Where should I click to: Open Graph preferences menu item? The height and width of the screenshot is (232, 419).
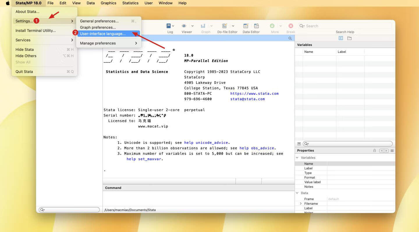pyautogui.click(x=109, y=27)
